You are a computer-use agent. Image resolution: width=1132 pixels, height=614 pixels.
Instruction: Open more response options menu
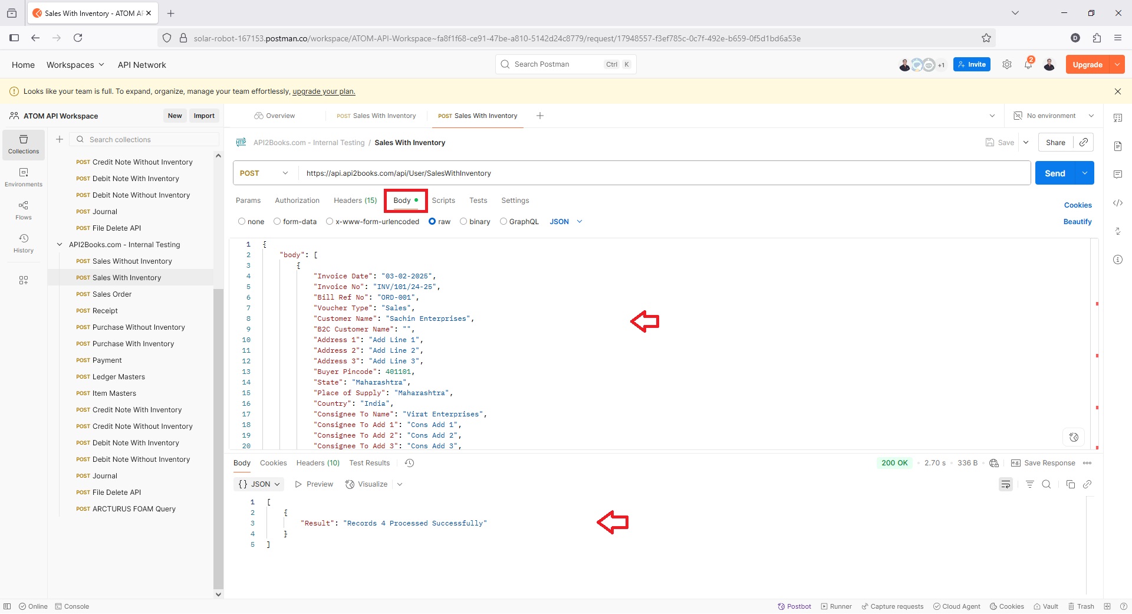[1087, 463]
